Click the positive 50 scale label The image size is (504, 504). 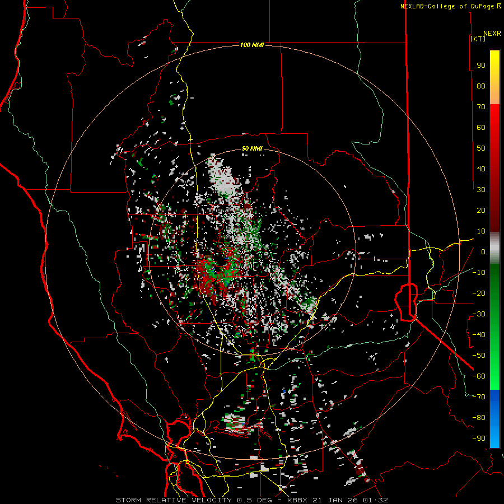coord(481,148)
